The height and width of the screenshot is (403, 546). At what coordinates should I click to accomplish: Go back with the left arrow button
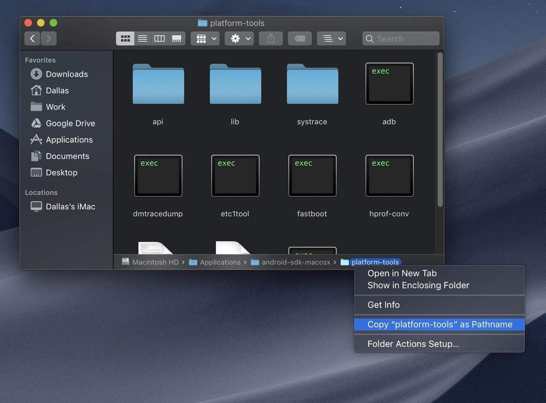(33, 39)
